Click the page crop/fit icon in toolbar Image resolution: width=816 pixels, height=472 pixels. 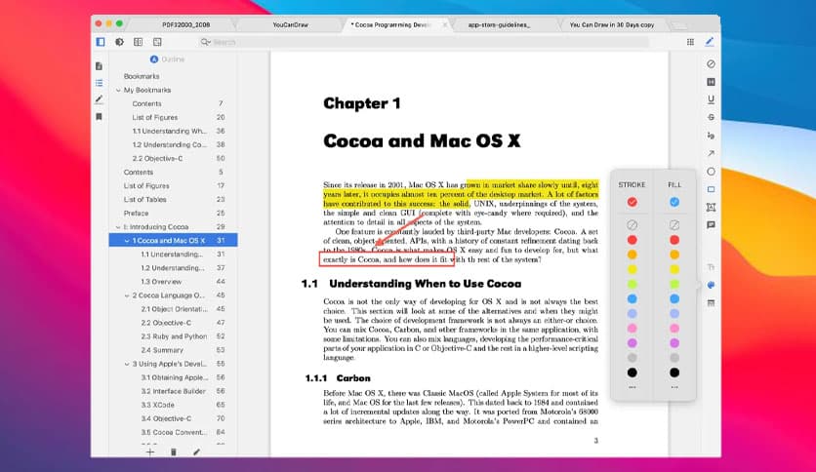pyautogui.click(x=157, y=42)
